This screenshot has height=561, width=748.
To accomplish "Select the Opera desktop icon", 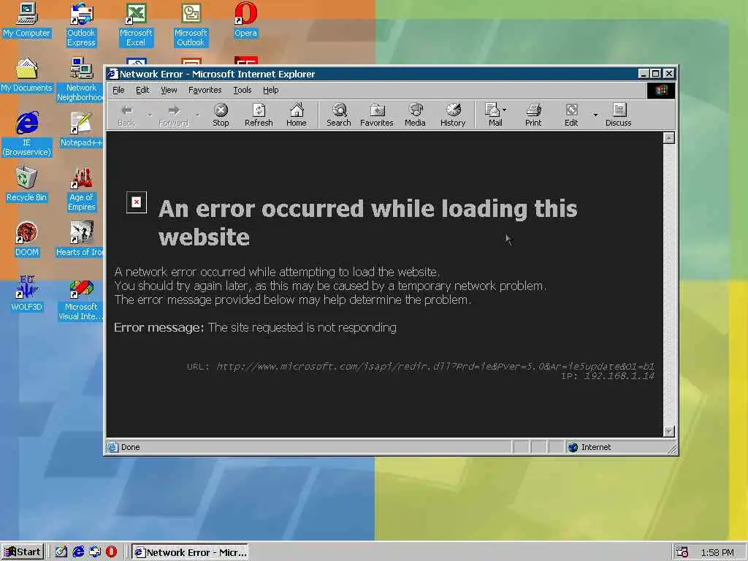I will click(x=245, y=20).
